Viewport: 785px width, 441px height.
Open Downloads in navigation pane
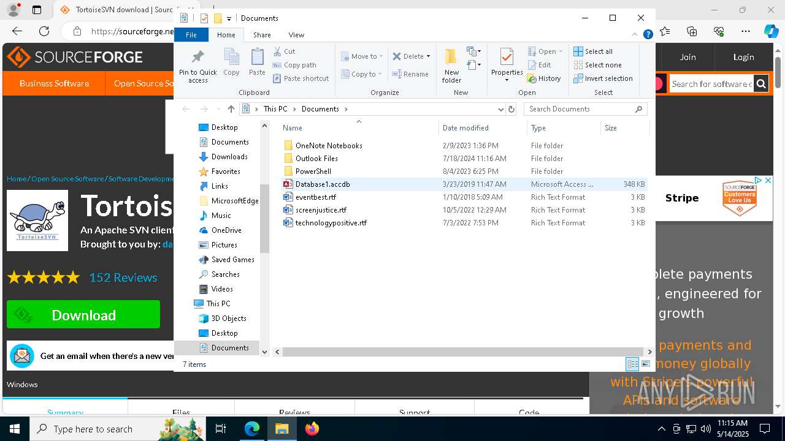(x=229, y=157)
